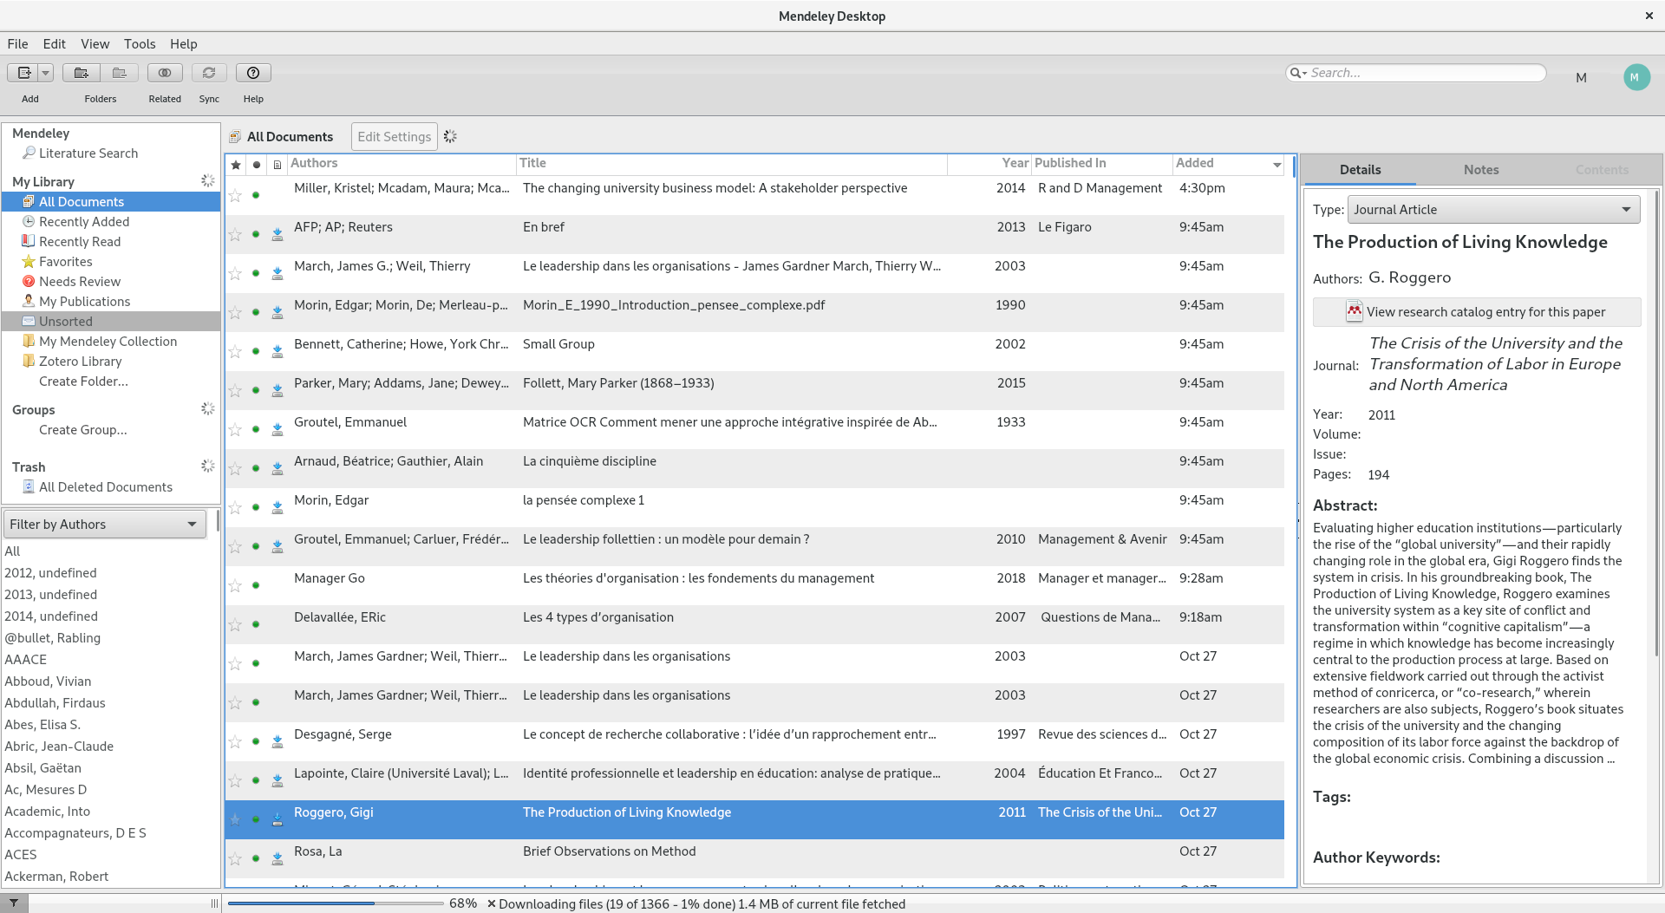Click the remove folder toolbar icon
This screenshot has width=1665, height=913.
pyautogui.click(x=120, y=73)
